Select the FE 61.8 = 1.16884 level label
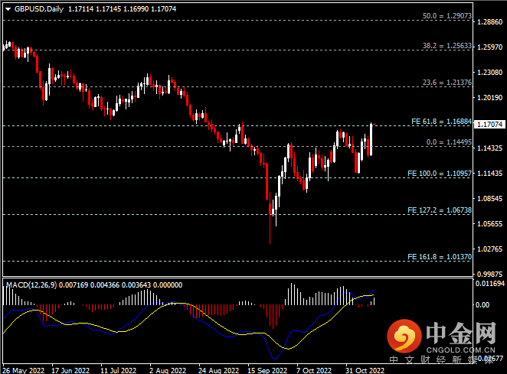Screen dimensions: 507x374 click(442, 122)
